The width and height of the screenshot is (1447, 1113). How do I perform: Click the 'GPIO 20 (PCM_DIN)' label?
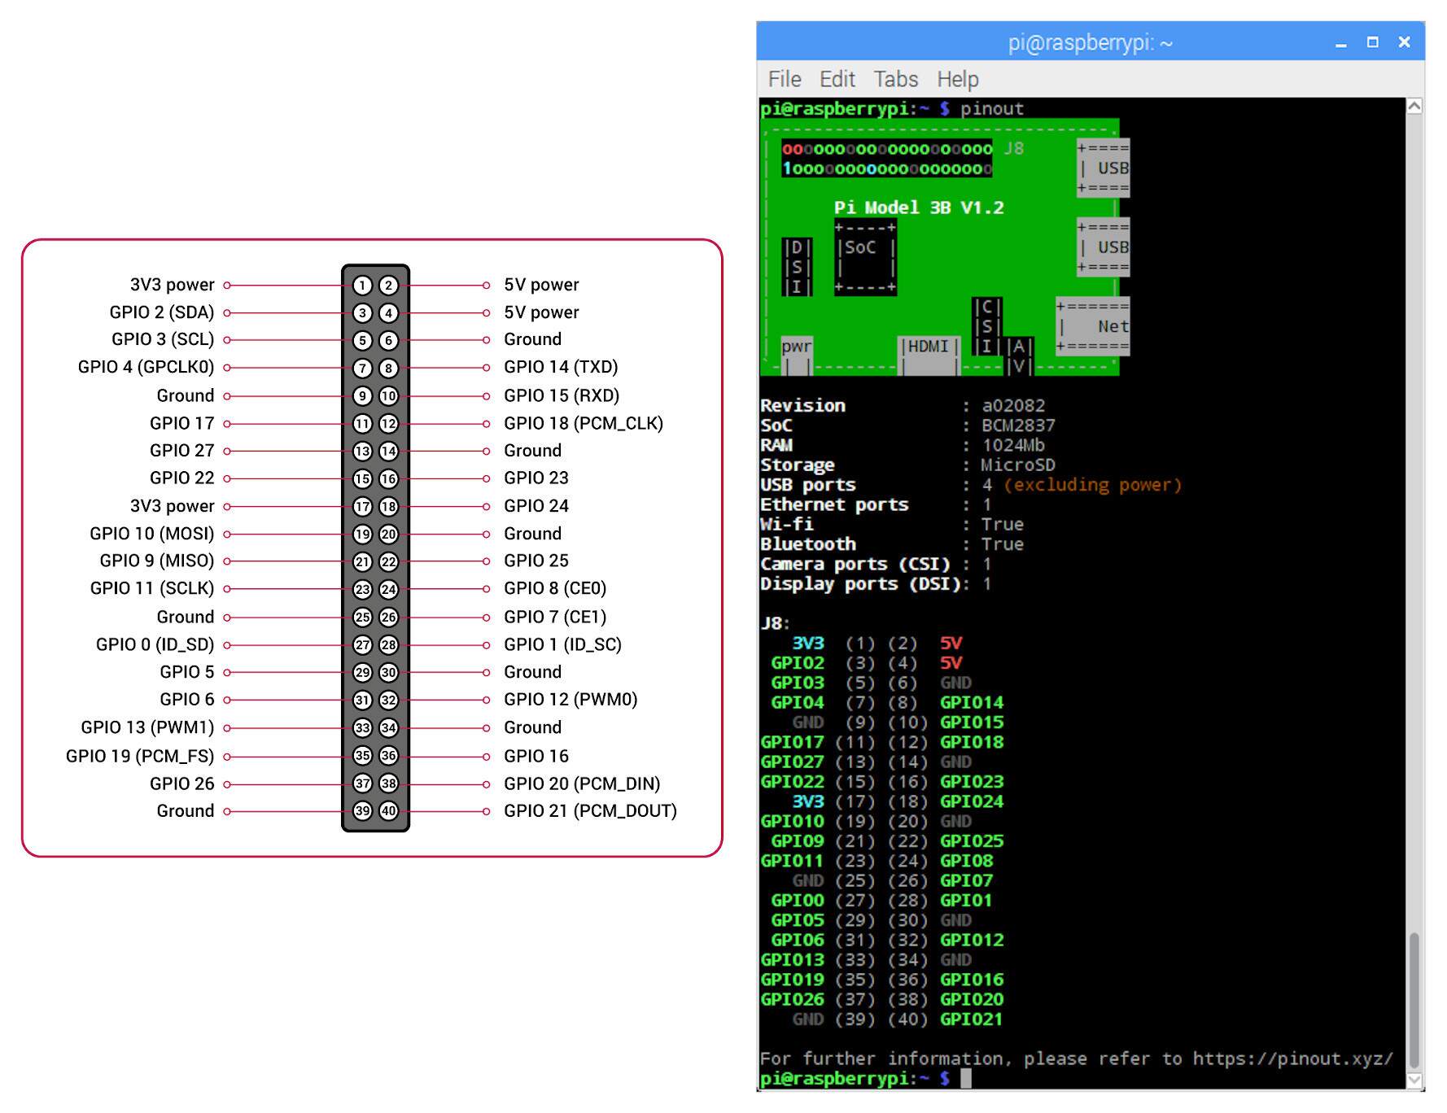tap(582, 783)
